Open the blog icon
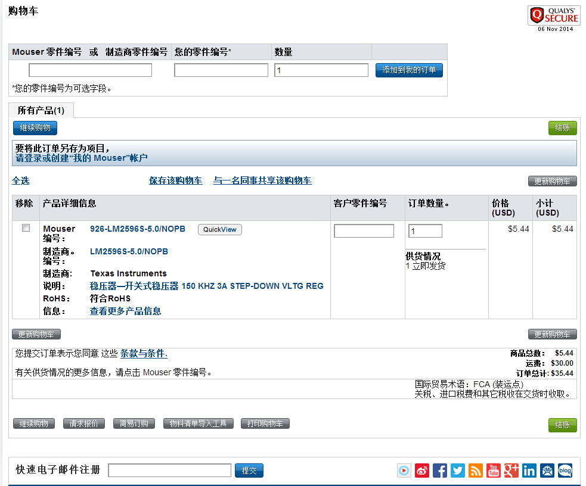This screenshot has height=486, width=586. tap(565, 471)
